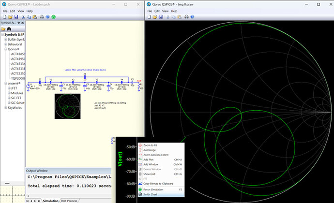Open Edit menu in Ladder.qsch window
This screenshot has height=203, width=334.
13,11
